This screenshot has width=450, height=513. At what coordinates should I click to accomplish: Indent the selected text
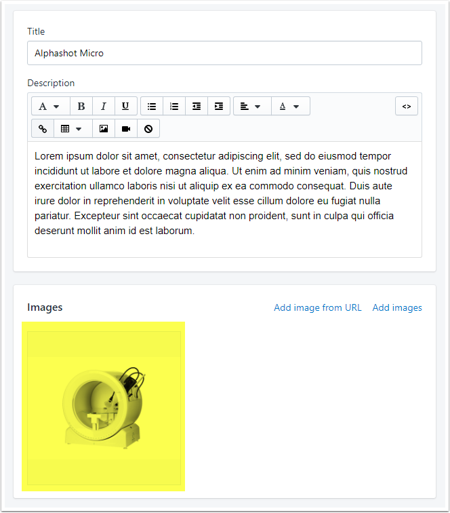click(x=219, y=106)
